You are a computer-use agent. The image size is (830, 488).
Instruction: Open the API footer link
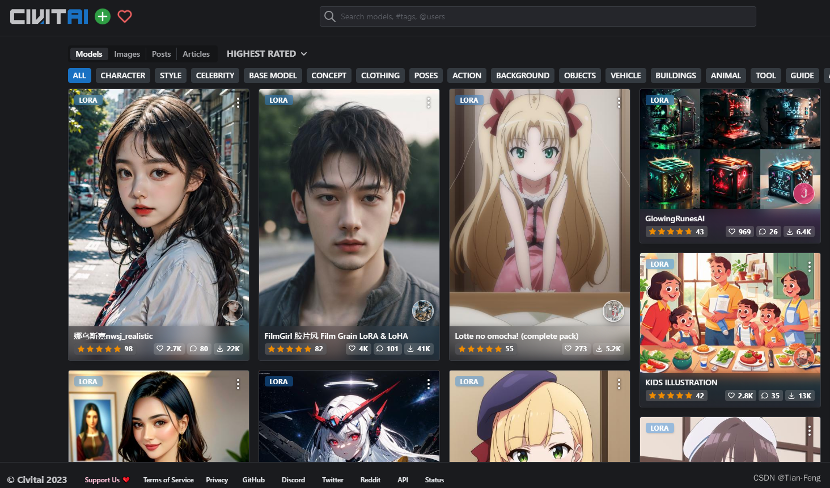(403, 480)
